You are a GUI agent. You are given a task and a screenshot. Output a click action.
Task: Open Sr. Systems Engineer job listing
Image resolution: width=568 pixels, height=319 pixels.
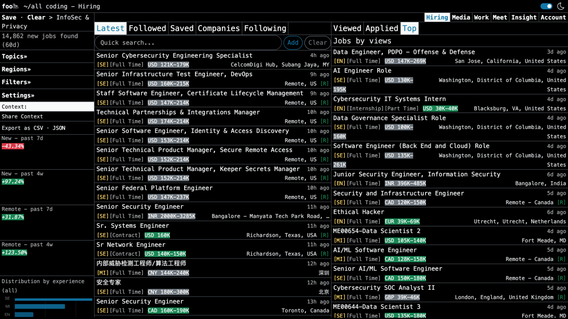pos(133,225)
